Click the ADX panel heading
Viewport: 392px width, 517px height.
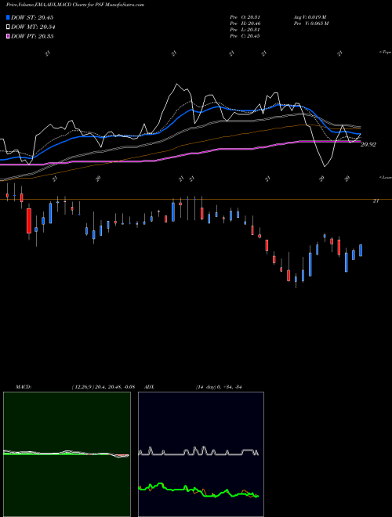149,387
